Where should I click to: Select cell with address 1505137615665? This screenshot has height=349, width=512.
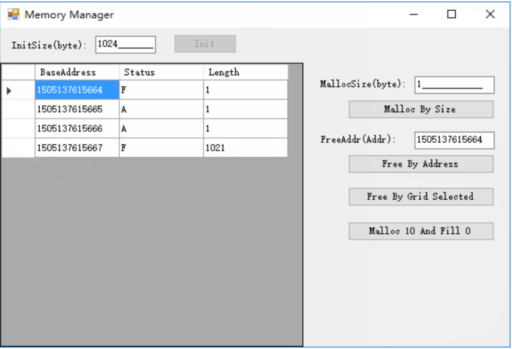(77, 109)
